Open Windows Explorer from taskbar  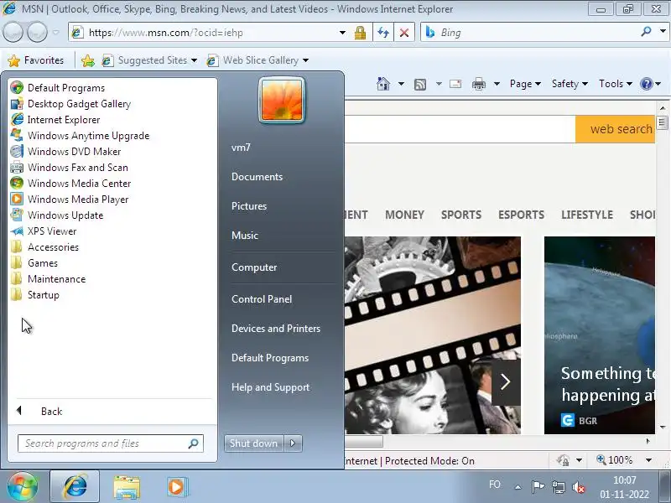click(x=127, y=487)
